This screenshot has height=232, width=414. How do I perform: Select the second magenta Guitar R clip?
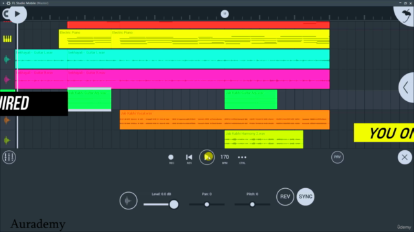click(x=199, y=79)
